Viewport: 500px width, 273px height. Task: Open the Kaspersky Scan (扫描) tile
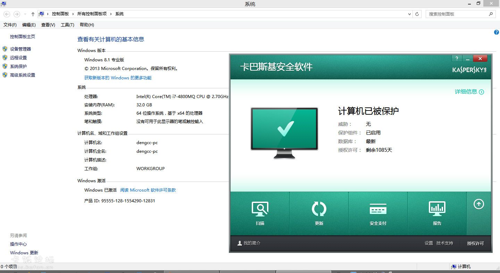(x=260, y=213)
